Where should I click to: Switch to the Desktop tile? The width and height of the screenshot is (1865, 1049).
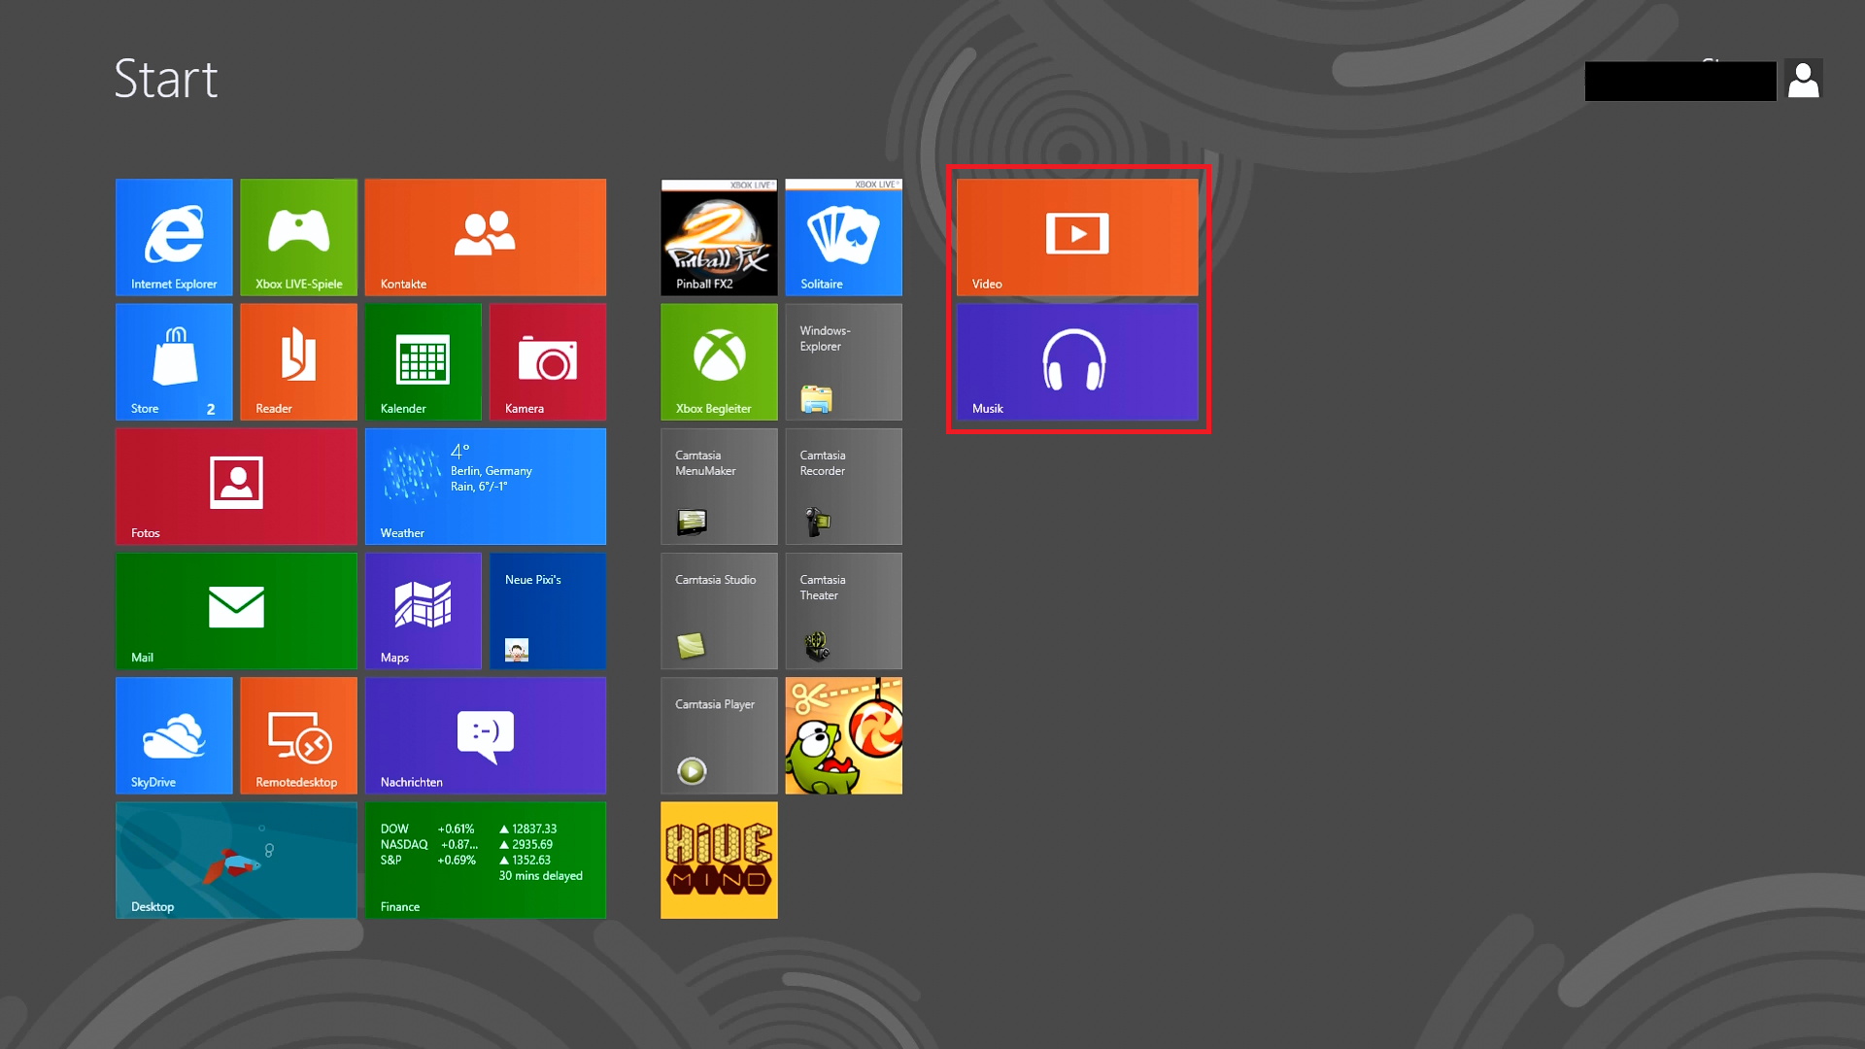pos(236,860)
